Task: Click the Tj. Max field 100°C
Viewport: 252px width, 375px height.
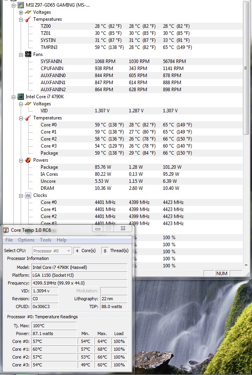Action: pyautogui.click(x=54, y=326)
